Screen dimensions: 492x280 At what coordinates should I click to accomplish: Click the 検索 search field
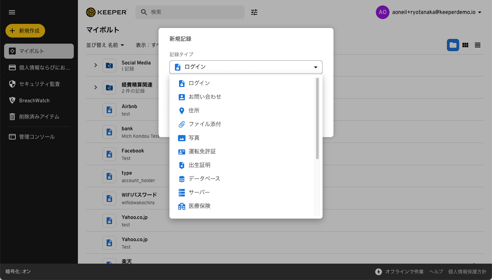coord(195,12)
